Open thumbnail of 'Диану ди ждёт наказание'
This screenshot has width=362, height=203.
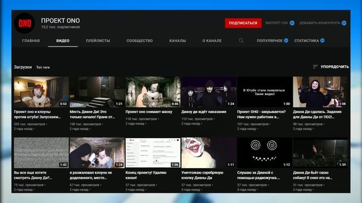[x=209, y=92]
